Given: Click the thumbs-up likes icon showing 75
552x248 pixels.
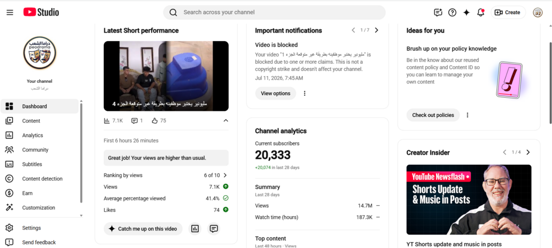Looking at the screenshot, I should tap(154, 121).
